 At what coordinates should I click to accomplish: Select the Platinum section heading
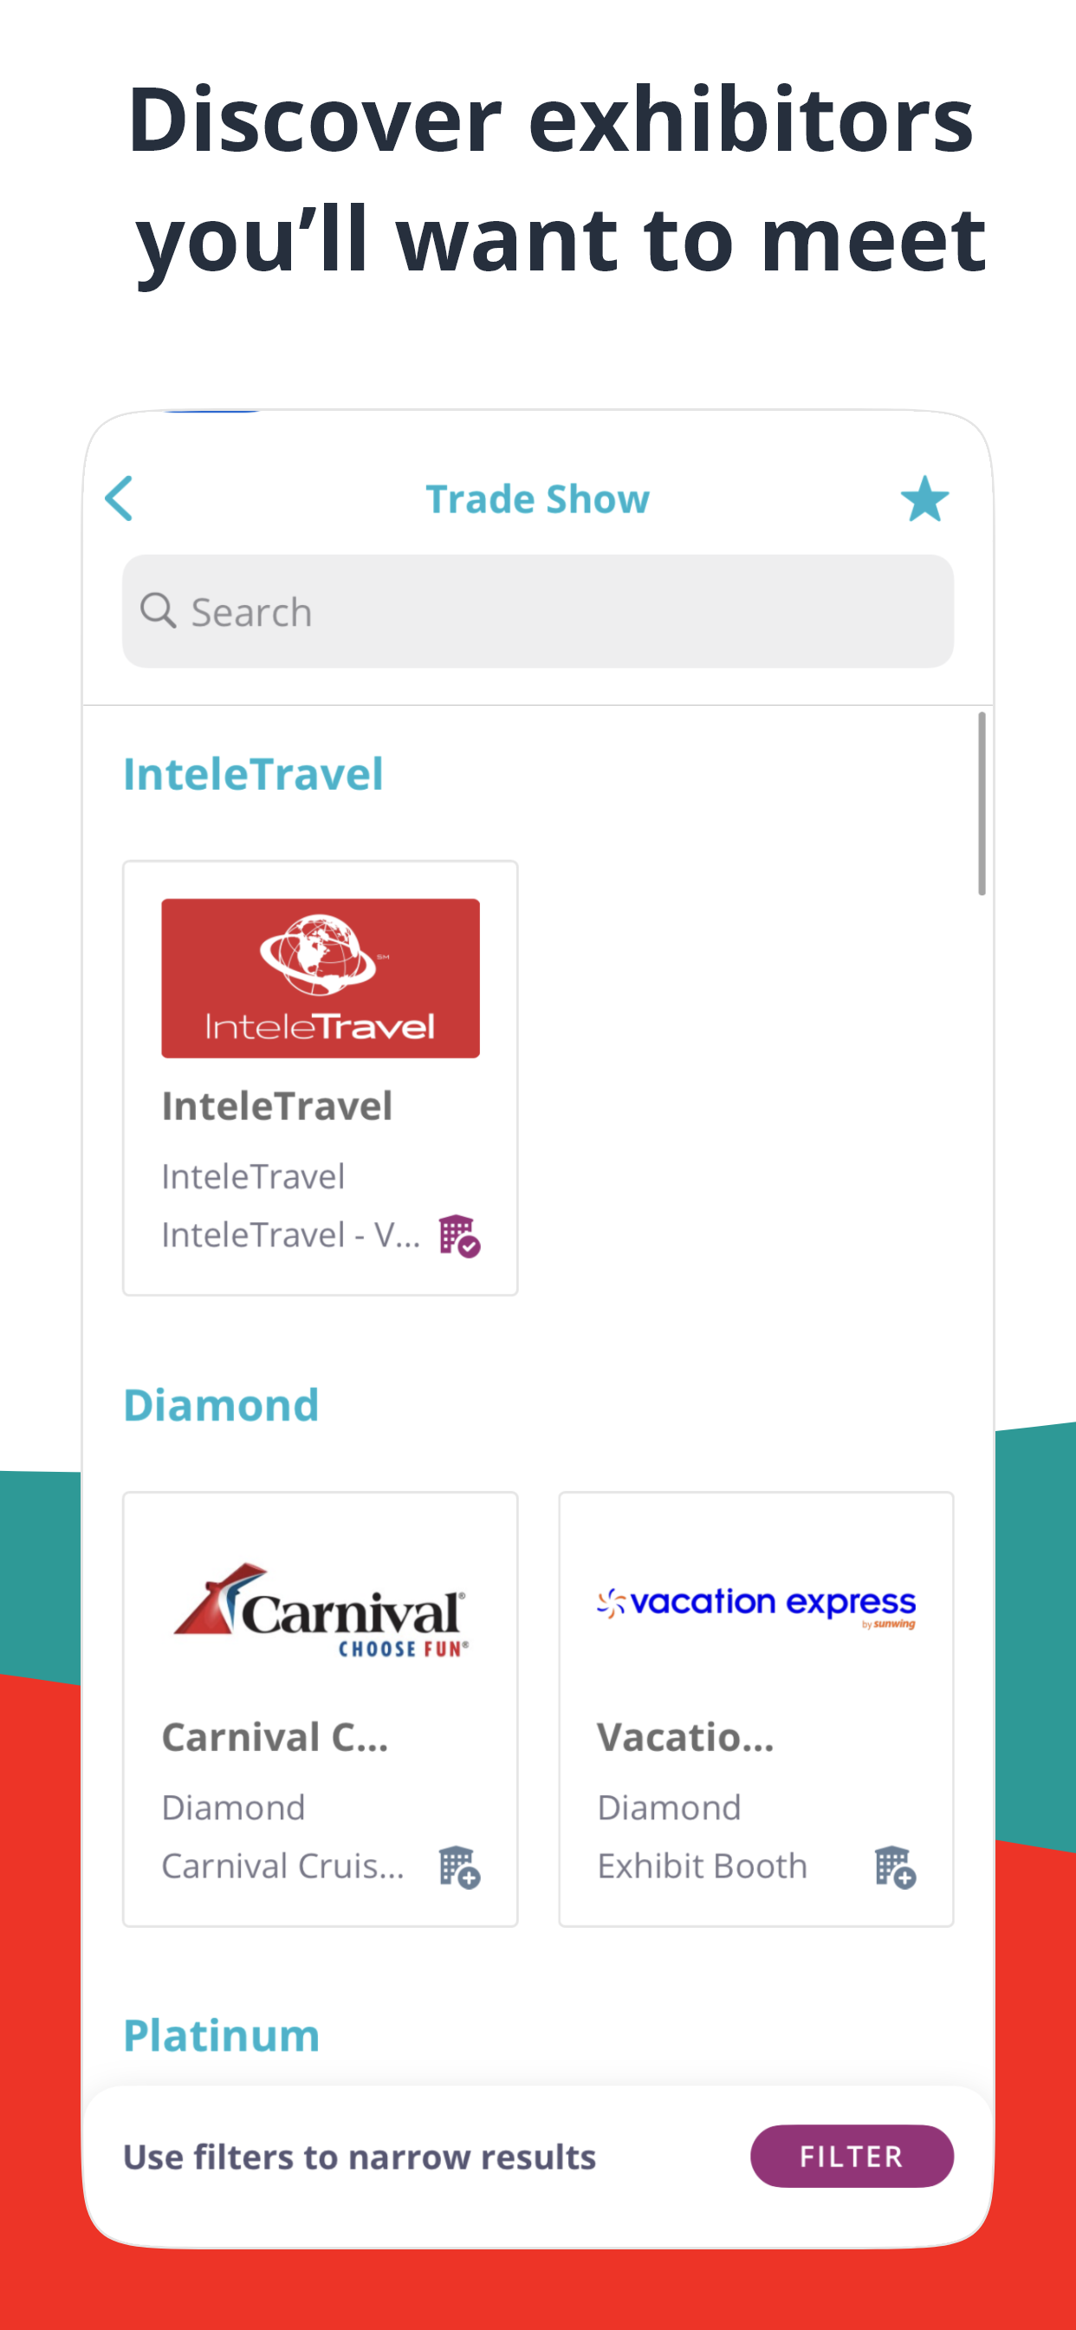click(222, 2036)
